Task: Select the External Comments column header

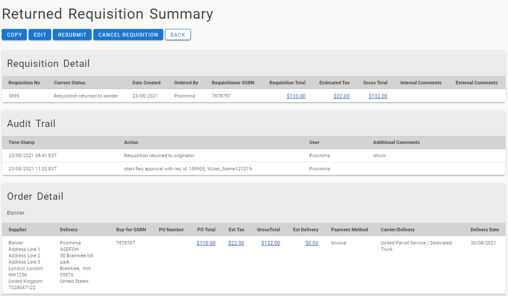Action: click(476, 83)
